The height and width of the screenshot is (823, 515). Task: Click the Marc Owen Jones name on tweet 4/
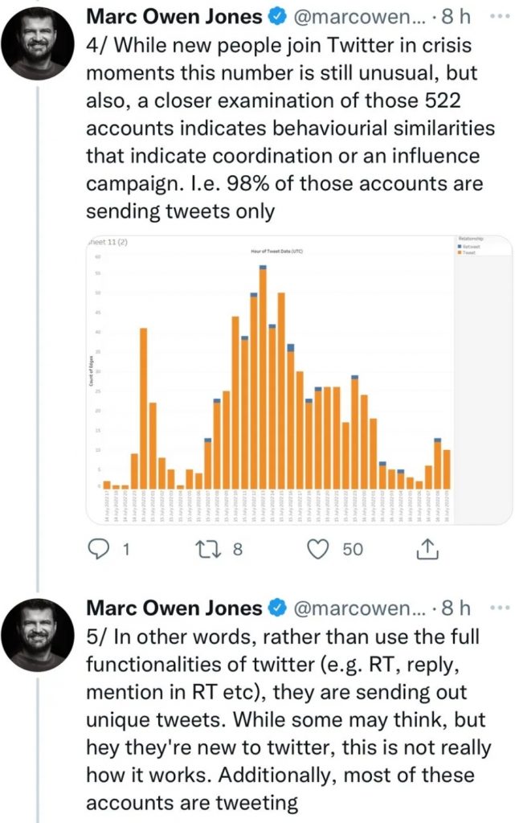tap(174, 17)
